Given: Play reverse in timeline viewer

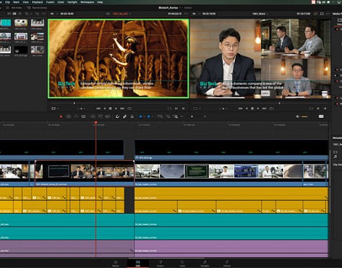Looking at the screenshot, I should [246, 109].
